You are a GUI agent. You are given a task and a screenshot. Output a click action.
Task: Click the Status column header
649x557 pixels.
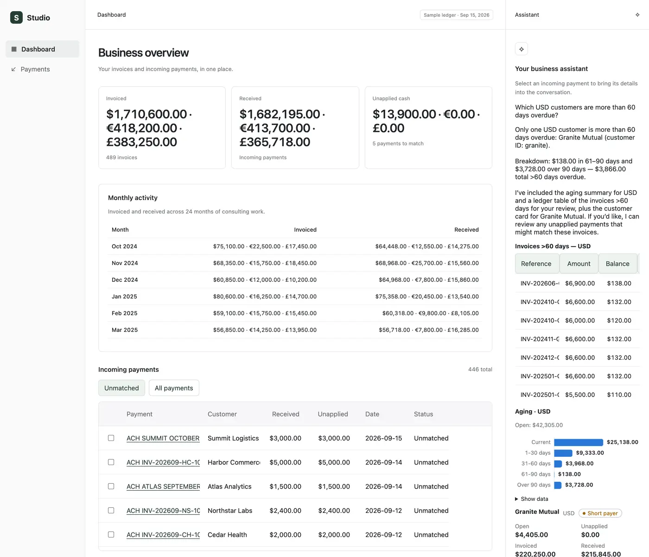(423, 414)
